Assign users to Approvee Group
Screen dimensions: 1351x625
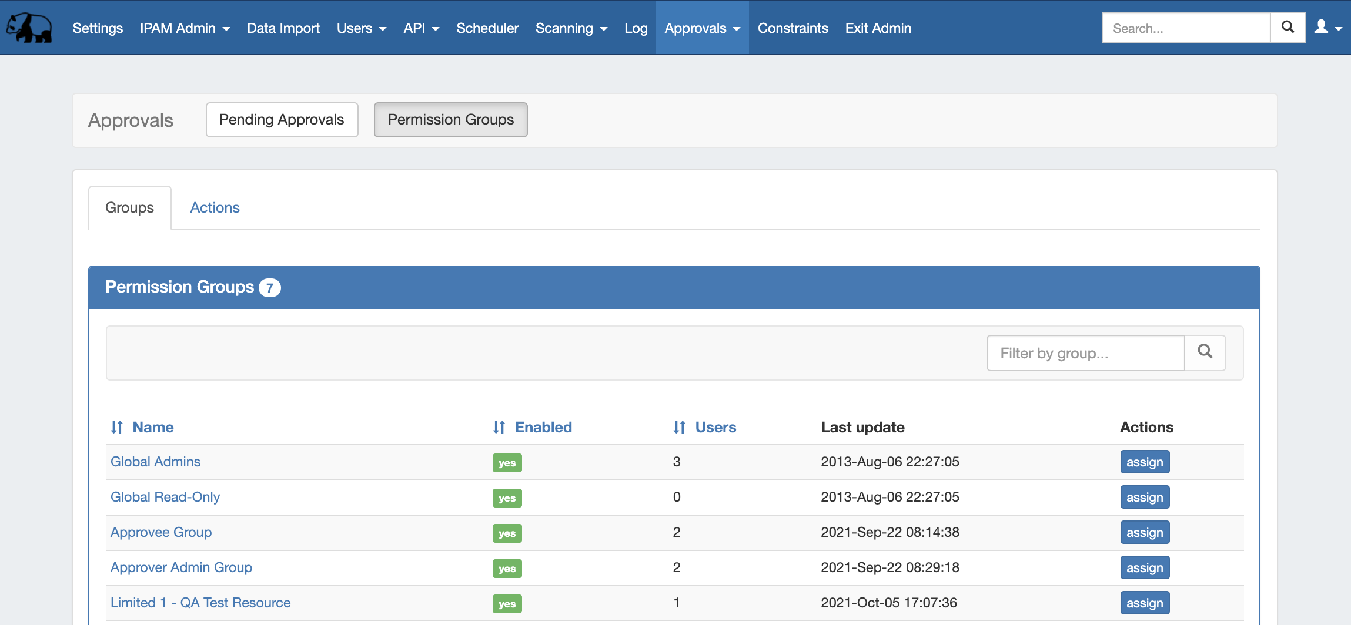click(1144, 533)
